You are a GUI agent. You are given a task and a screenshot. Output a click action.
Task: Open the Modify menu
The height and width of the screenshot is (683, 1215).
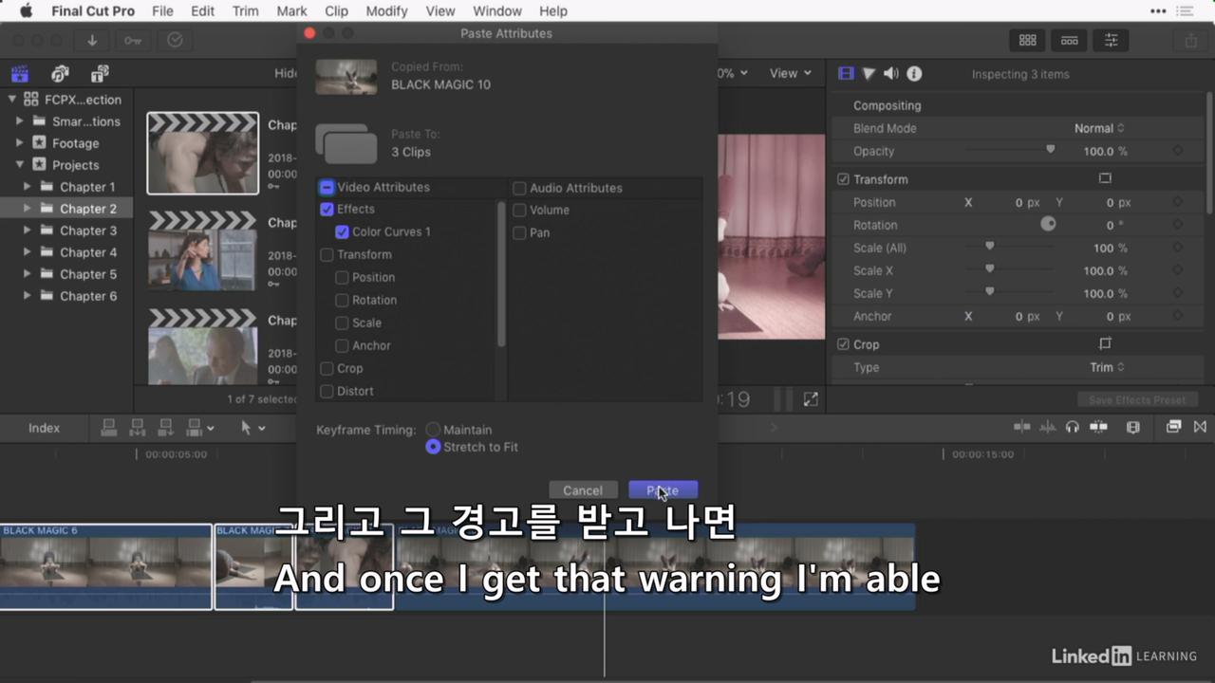(386, 11)
